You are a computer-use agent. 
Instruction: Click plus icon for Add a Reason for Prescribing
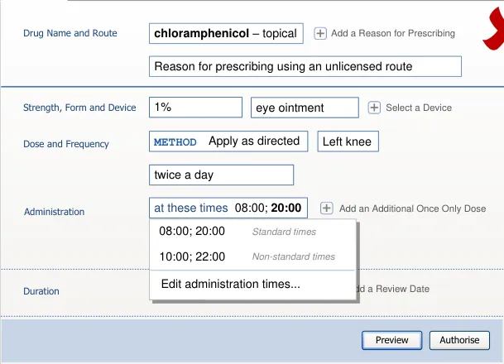point(320,34)
